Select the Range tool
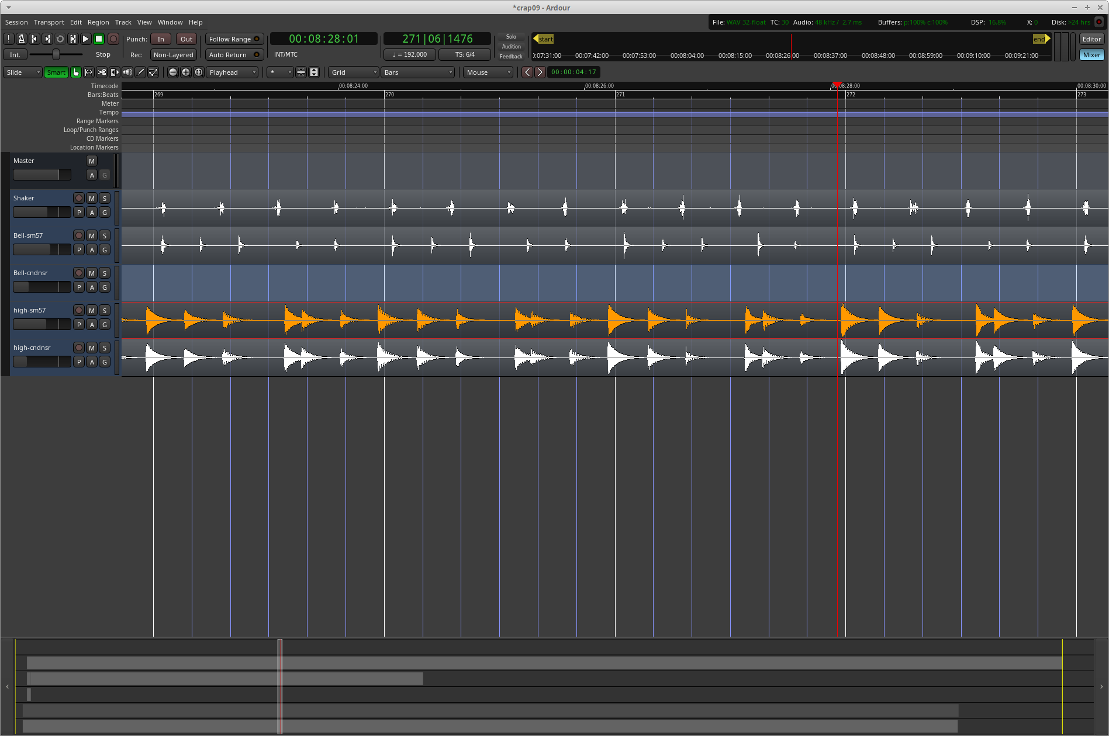 click(89, 72)
